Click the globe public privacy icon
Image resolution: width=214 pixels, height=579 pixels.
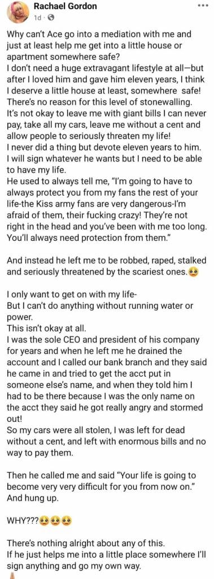(x=51, y=17)
